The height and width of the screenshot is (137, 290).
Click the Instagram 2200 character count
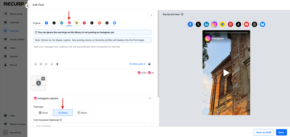142,73
